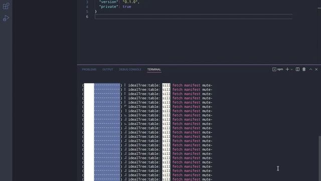
Task: Switch to the Problems panel tab
Action: pos(89,69)
